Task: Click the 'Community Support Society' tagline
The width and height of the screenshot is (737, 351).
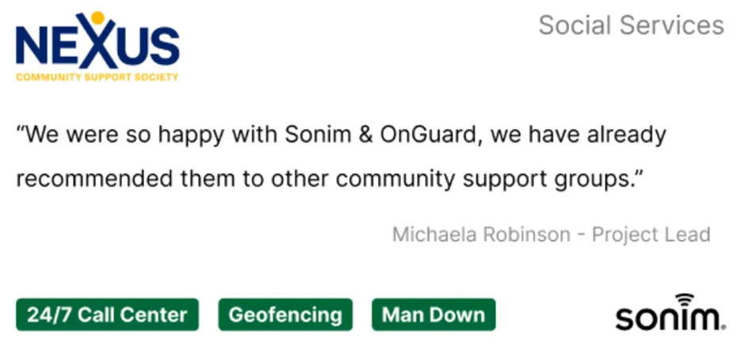Action: click(x=97, y=77)
